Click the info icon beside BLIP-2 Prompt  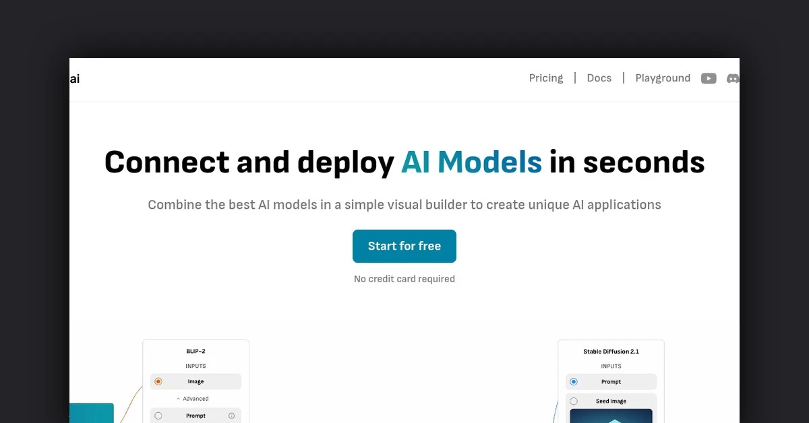(231, 416)
